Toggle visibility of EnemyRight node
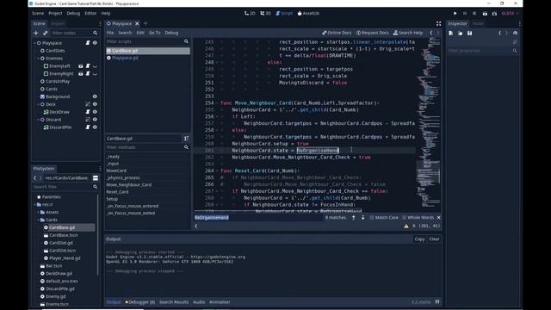The width and height of the screenshot is (551, 310). coord(95,74)
